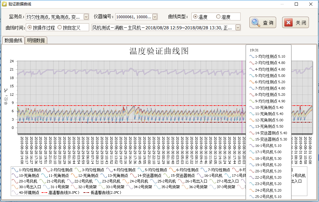The height and width of the screenshot is (202, 319).
Task: Click the 30-1号出入口 line icon in the legend
Action: coord(15,187)
